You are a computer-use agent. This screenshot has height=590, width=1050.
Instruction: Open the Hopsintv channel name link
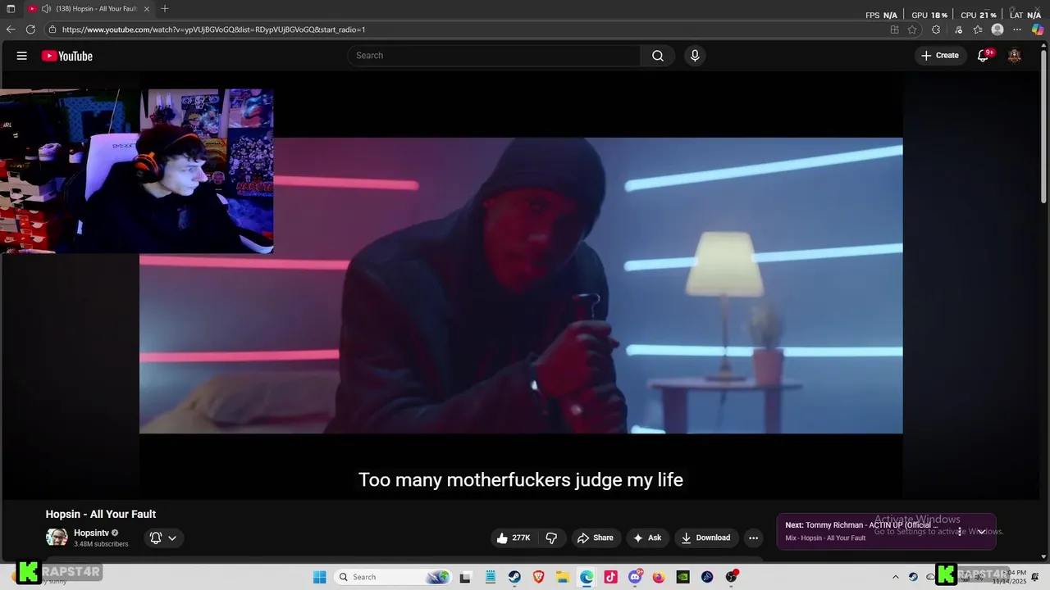91,533
